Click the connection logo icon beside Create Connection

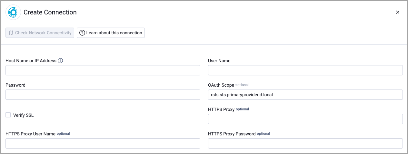click(x=13, y=13)
